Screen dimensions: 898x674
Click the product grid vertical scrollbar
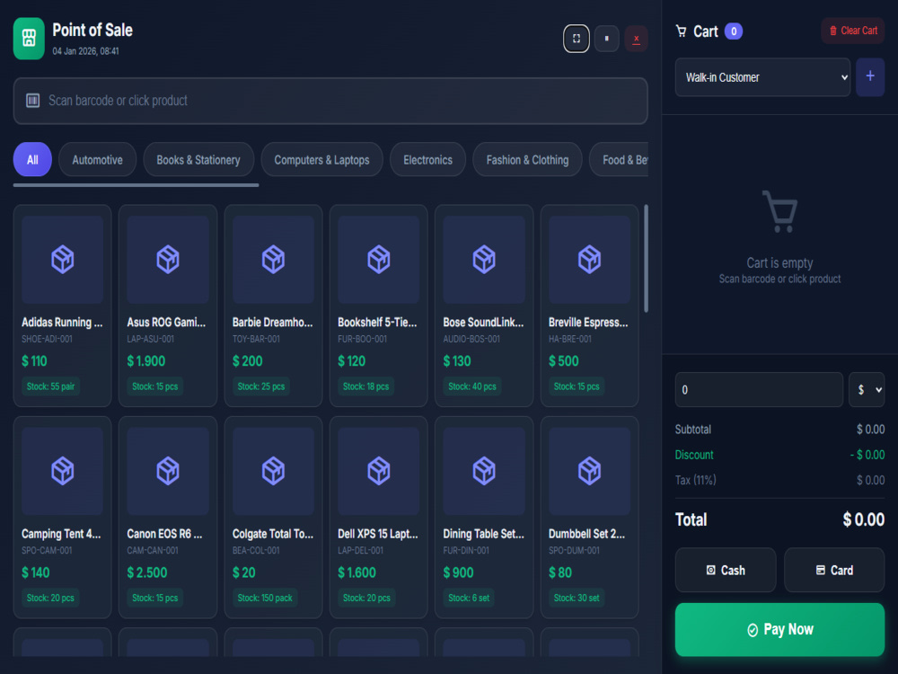pos(646,259)
